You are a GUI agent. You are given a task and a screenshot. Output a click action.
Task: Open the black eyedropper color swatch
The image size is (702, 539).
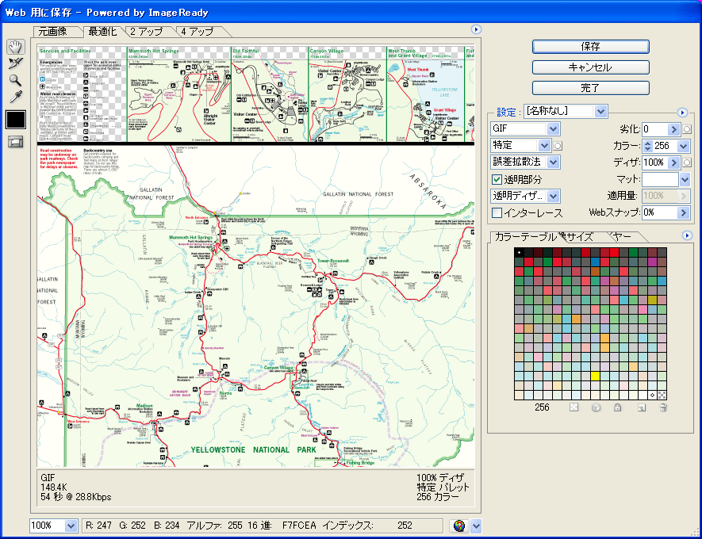click(16, 120)
